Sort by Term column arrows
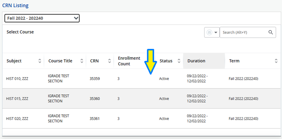The height and width of the screenshot is (139, 282). coord(276,61)
